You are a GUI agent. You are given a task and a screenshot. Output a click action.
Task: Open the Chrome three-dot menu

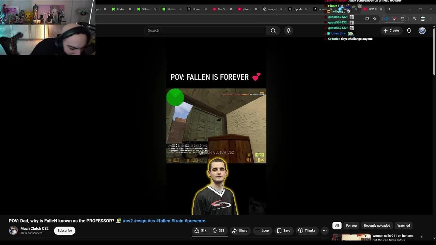[x=431, y=19]
